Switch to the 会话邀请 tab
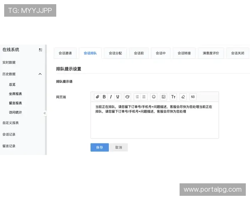The width and height of the screenshot is (250, 200). click(x=65, y=53)
